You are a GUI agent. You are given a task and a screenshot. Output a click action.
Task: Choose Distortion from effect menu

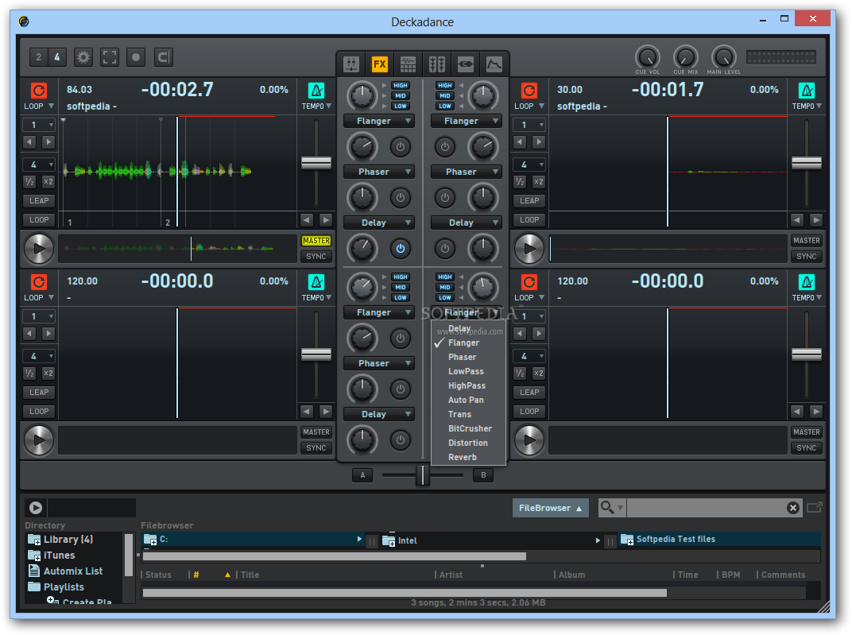pyautogui.click(x=468, y=443)
